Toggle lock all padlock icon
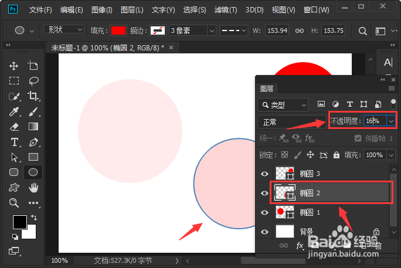Screen dimensions: 401x268 [x=337, y=155]
